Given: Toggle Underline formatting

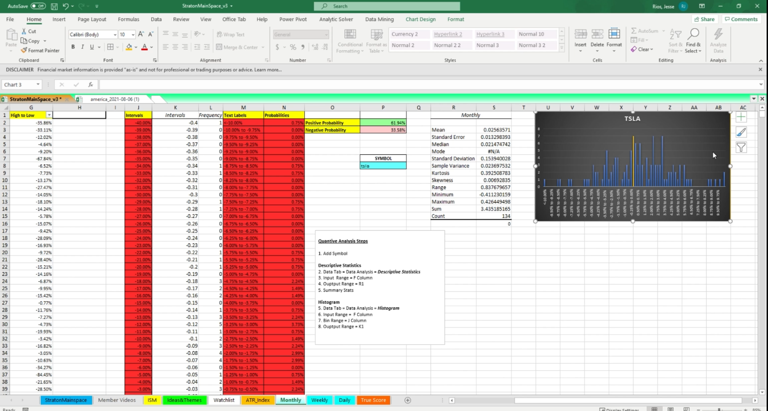Looking at the screenshot, I should [92, 47].
